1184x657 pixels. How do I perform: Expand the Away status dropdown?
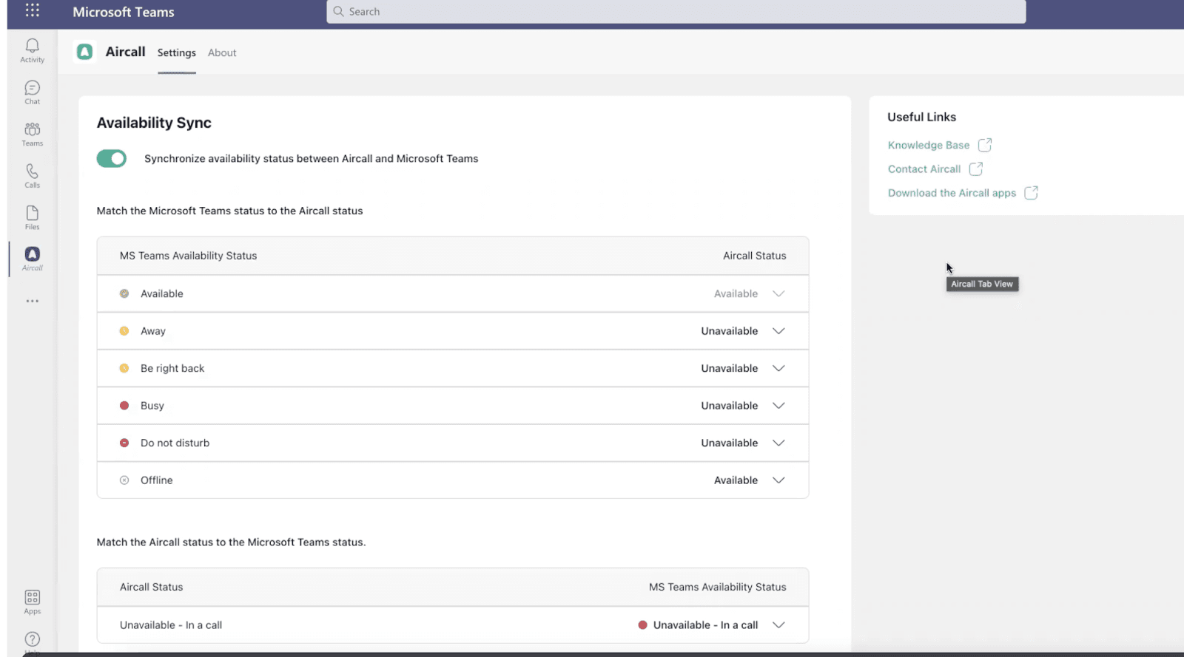[778, 331]
